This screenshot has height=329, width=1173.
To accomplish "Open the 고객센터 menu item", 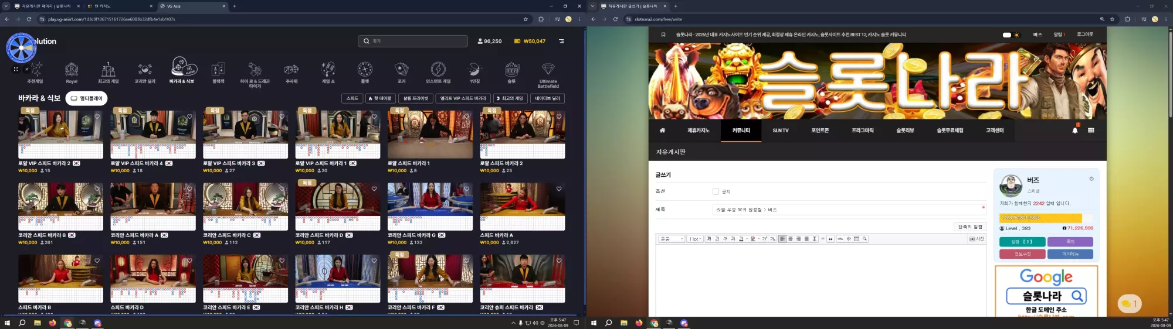I will (x=995, y=131).
